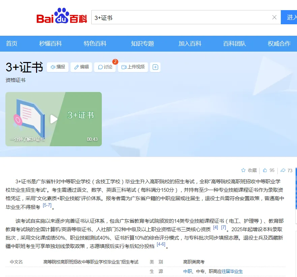Image resolution: width=297 pixels, height=277 pixels.
Task: Open the 加入百科 nav tab
Action: click(190, 43)
